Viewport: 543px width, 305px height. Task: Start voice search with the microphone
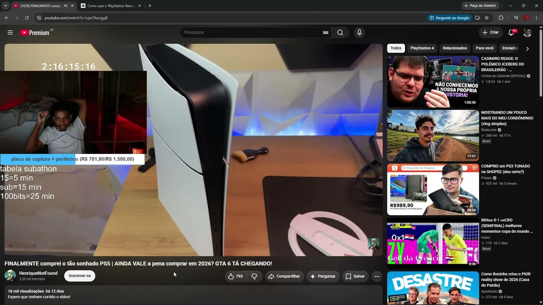[359, 33]
